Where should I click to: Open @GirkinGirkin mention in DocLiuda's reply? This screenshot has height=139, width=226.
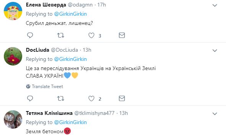click(x=70, y=59)
